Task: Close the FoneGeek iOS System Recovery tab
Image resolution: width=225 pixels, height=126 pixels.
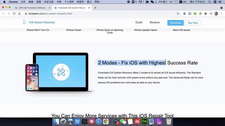Action: click(x=89, y=8)
